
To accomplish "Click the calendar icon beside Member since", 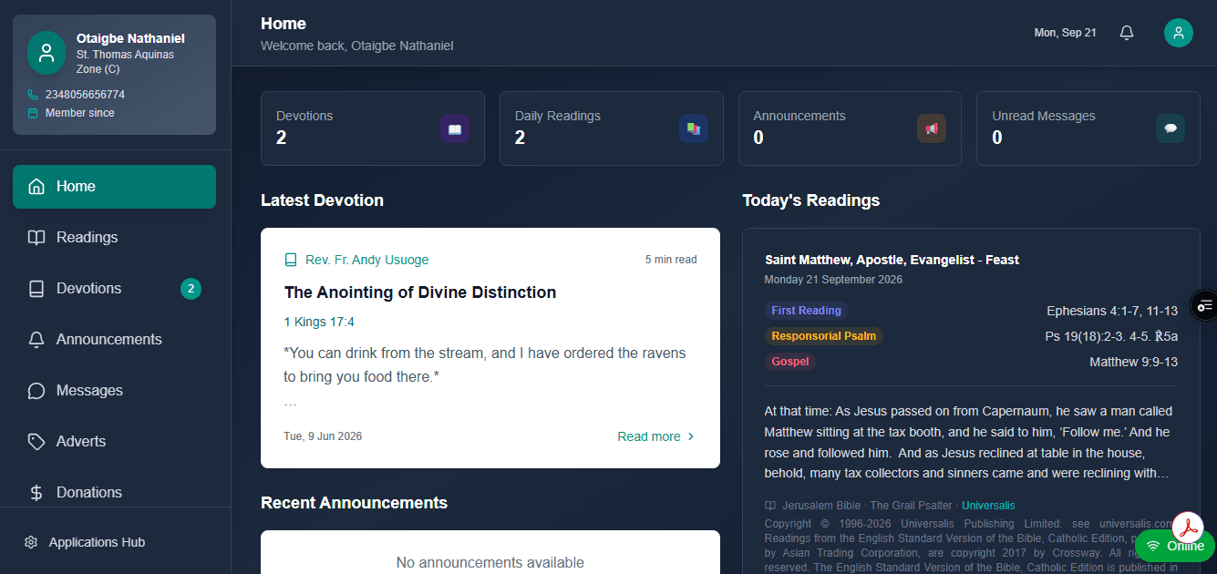I will 33,113.
